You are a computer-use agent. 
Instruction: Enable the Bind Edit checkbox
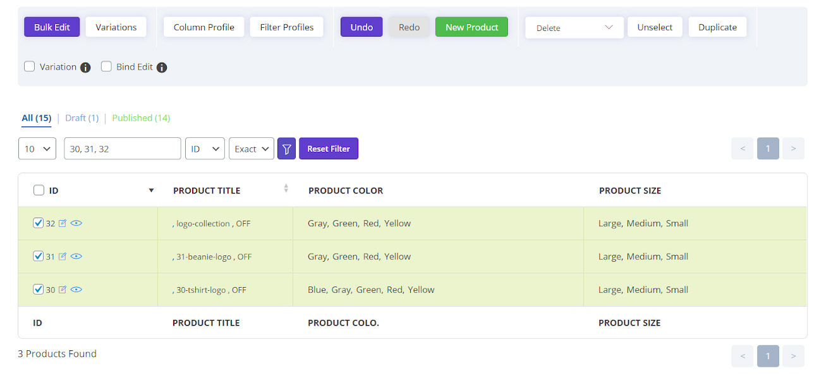pos(106,66)
